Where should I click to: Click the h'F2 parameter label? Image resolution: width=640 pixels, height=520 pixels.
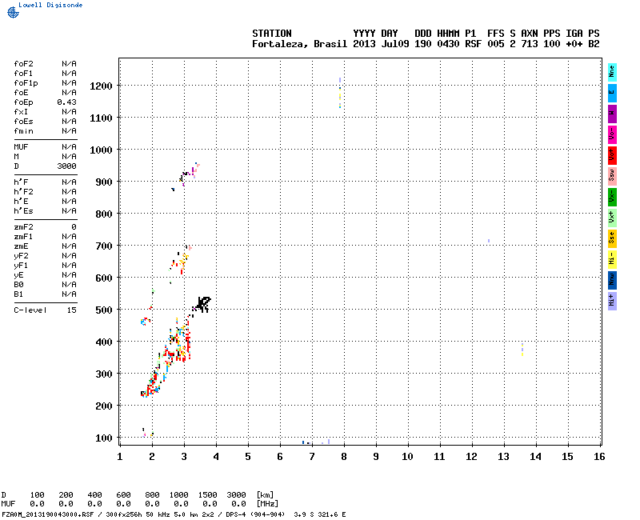coord(23,192)
